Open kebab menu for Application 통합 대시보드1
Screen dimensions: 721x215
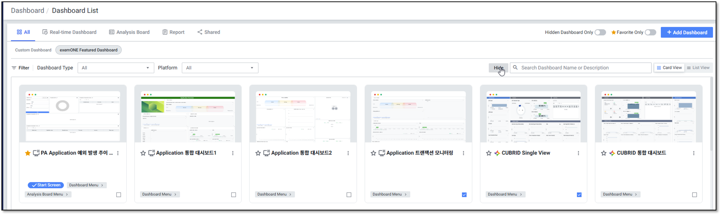pyautogui.click(x=233, y=153)
